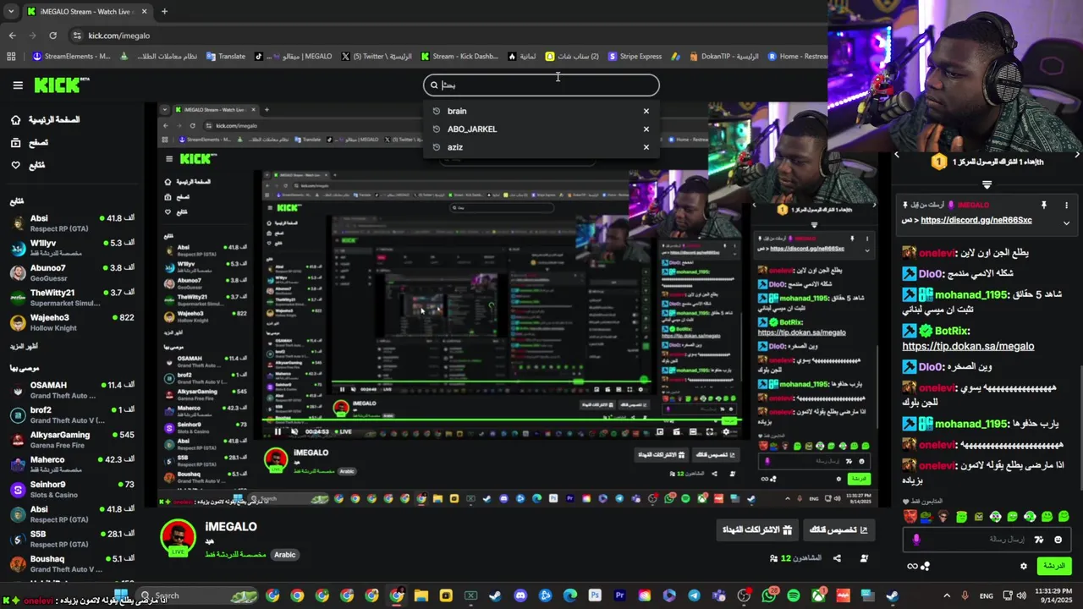
Task: Open player settings gear icon
Action: [x=726, y=431]
